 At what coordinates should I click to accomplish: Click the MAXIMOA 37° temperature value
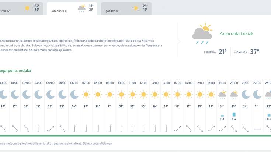point(254,52)
